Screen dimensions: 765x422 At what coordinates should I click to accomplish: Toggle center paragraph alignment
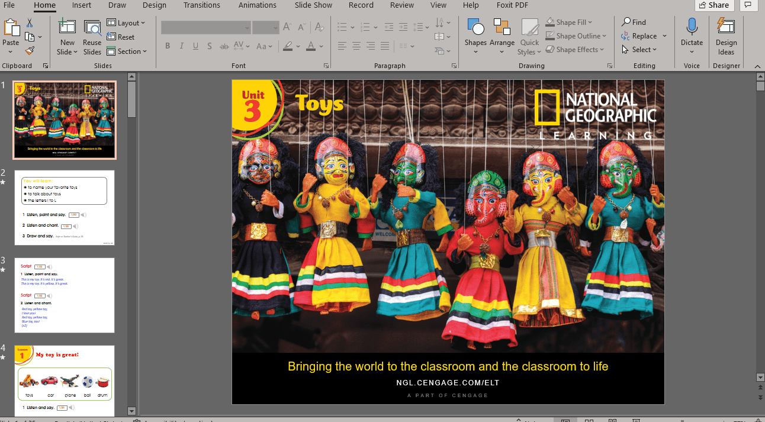(x=356, y=46)
